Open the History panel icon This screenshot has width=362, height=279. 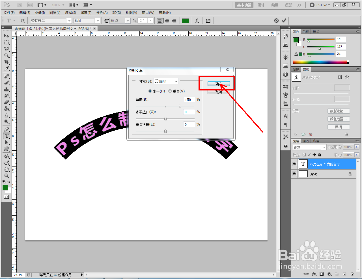click(285, 36)
